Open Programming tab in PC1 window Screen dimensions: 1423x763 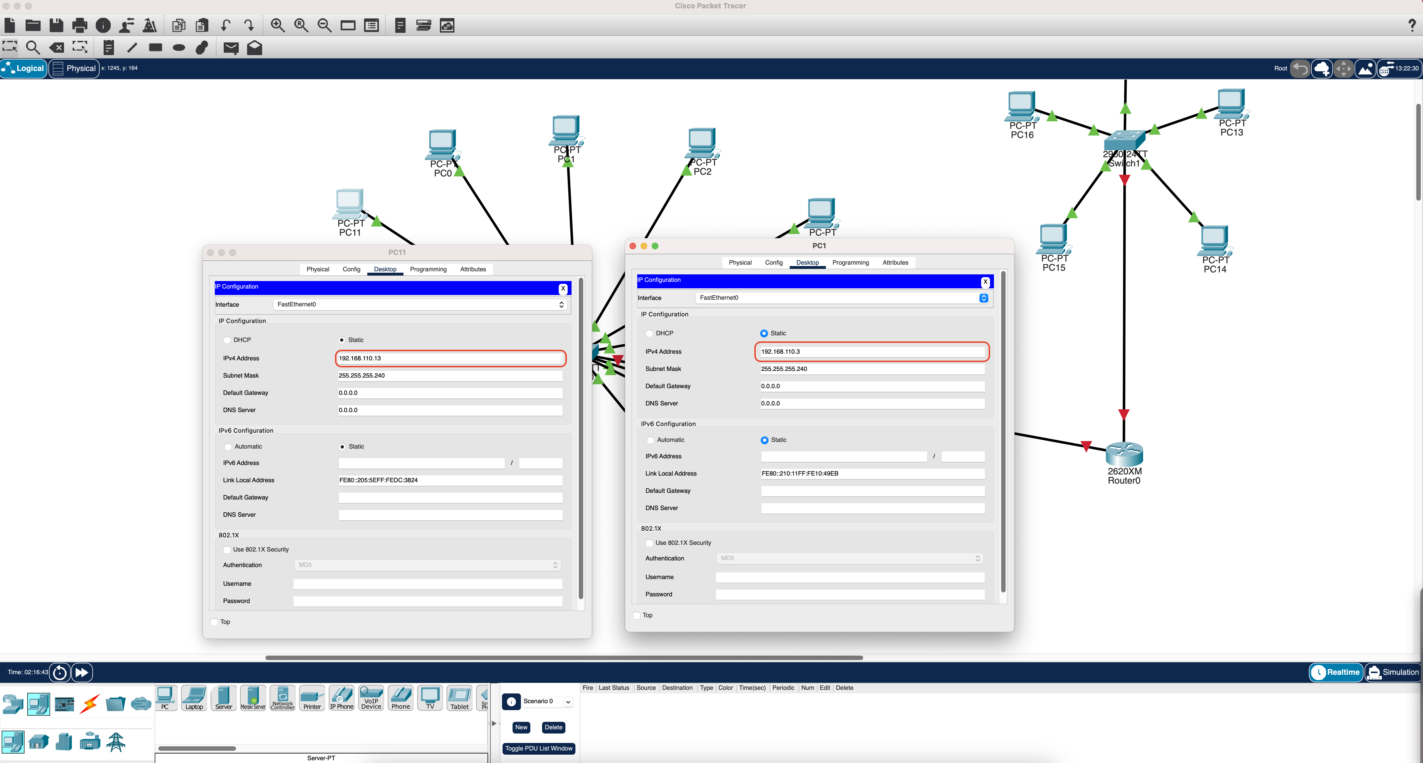click(850, 262)
